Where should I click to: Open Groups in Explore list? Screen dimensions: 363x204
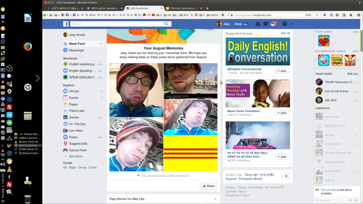(74, 91)
